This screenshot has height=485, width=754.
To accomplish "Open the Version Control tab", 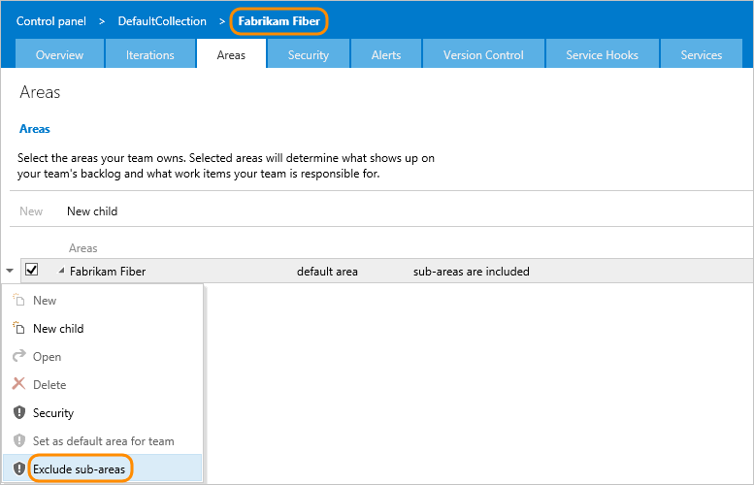I will coord(483,54).
